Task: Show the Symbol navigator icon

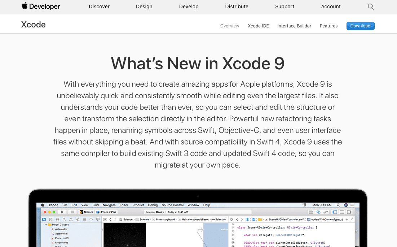Action: click(57, 219)
